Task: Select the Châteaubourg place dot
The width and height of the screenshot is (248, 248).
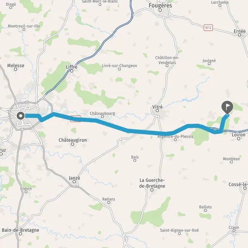Action: point(103,117)
